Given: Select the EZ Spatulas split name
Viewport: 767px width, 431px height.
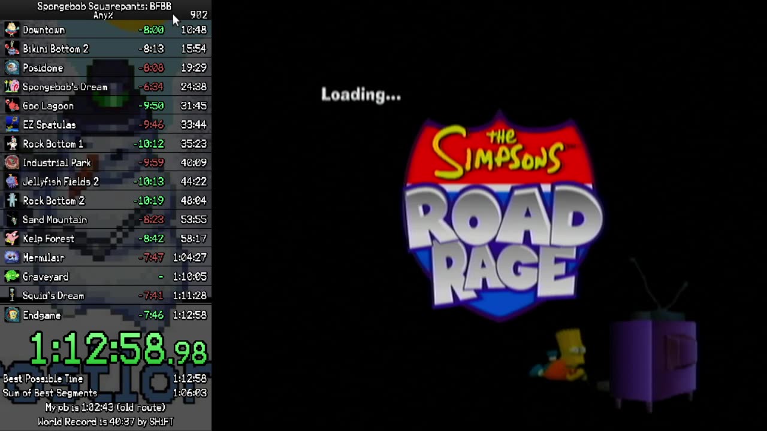Looking at the screenshot, I should point(49,125).
